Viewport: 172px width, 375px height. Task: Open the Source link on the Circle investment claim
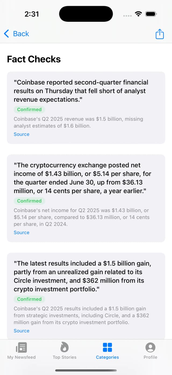click(x=21, y=331)
